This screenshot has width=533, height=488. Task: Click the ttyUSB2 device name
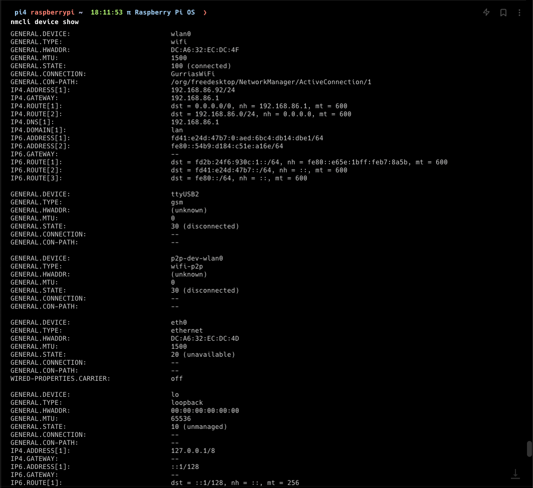pos(185,194)
